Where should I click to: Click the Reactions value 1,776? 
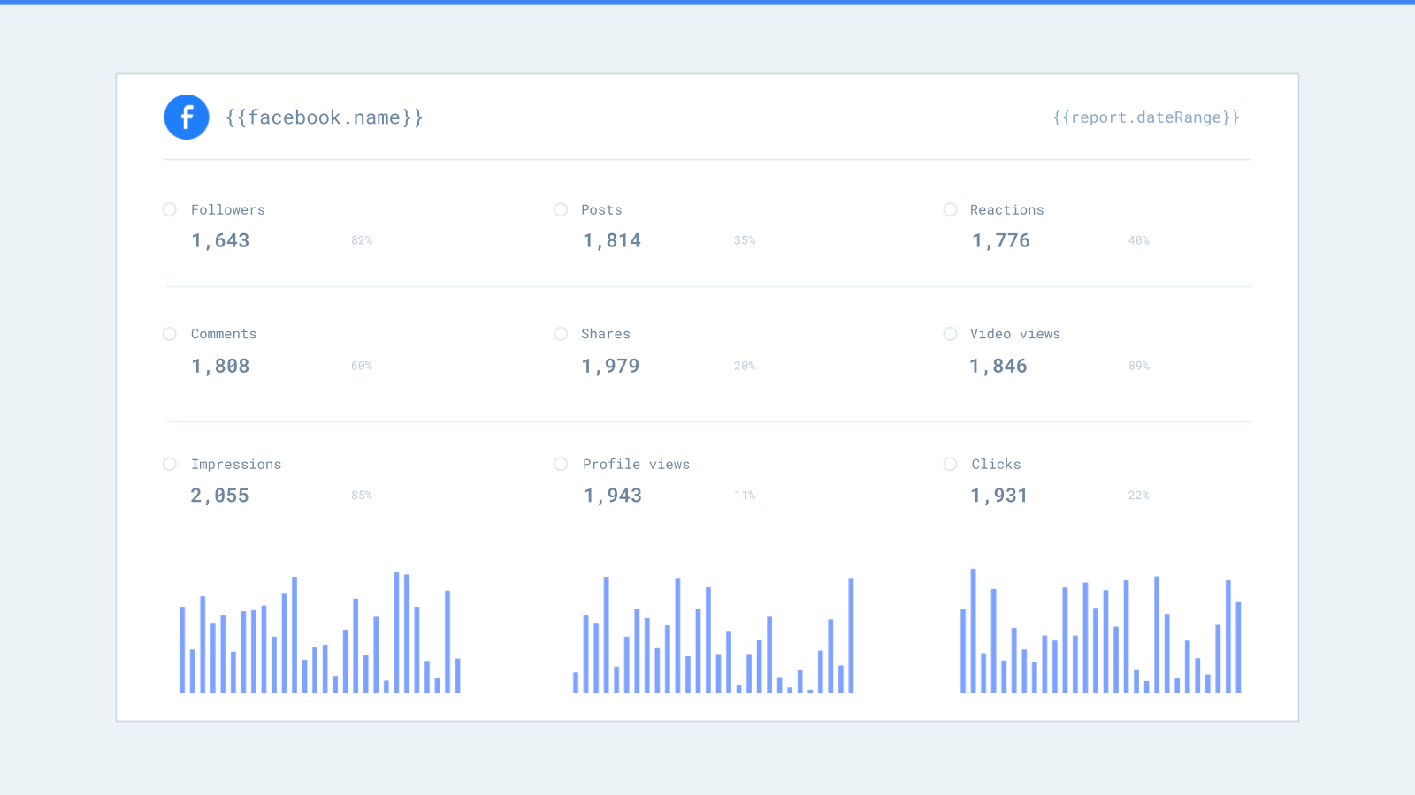click(1001, 240)
